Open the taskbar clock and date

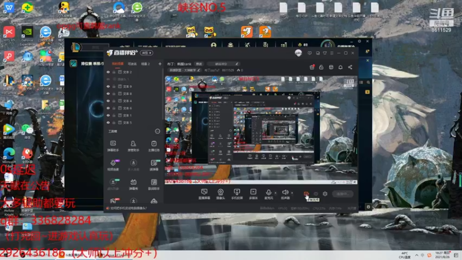(x=442, y=255)
